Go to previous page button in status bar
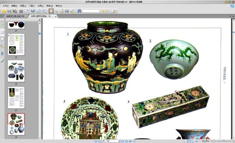Image resolution: width=235 pixels, height=143 pixels. click(99, 141)
